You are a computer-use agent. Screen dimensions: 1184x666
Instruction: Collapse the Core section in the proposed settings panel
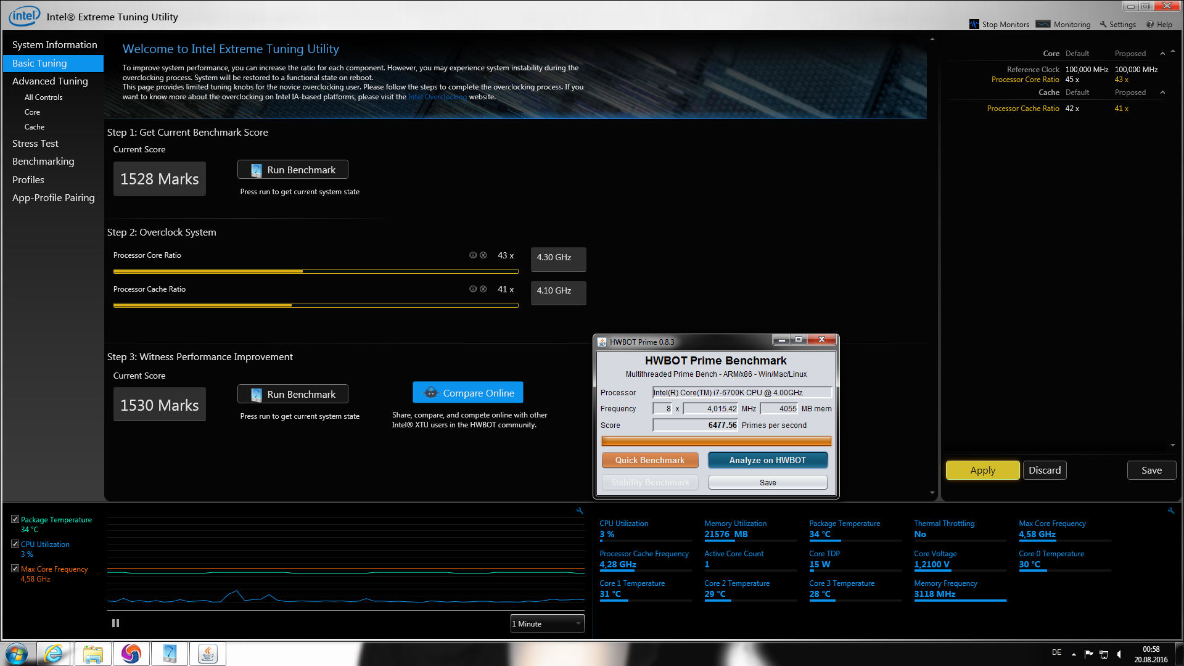tap(1162, 54)
